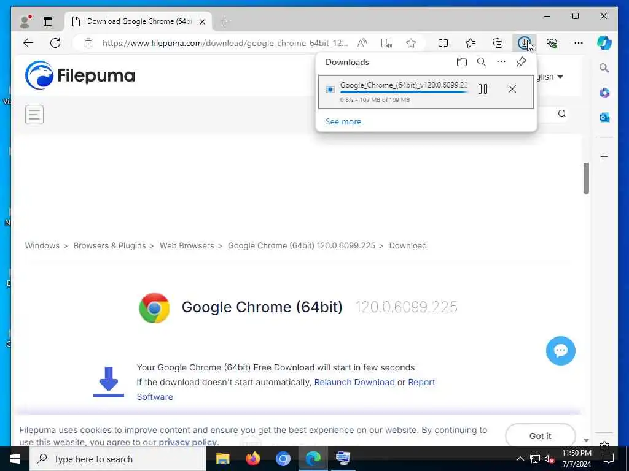Viewport: 629px width, 471px height.
Task: Open tab actions menu icon
Action: [x=48, y=21]
